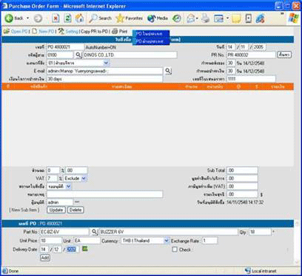Click the PR No. input field
This screenshot has height=276, width=302.
coord(251,55)
